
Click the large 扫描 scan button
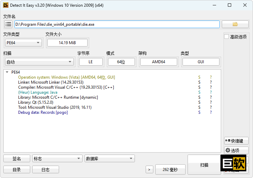tap(204, 165)
